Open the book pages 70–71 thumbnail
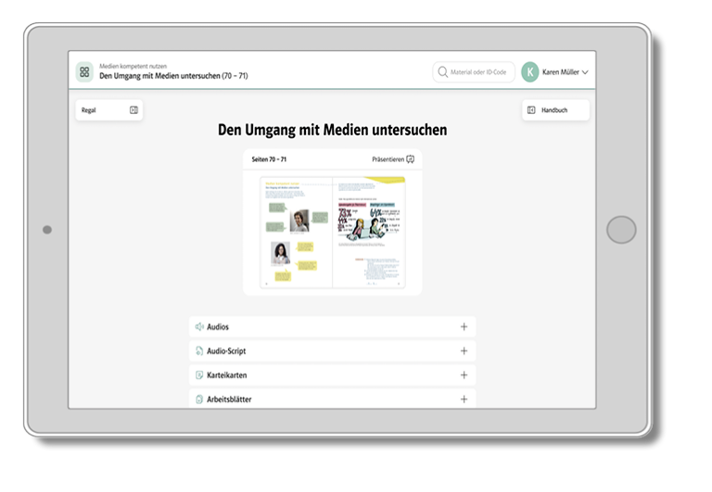Image resolution: width=712 pixels, height=492 pixels. point(332,231)
